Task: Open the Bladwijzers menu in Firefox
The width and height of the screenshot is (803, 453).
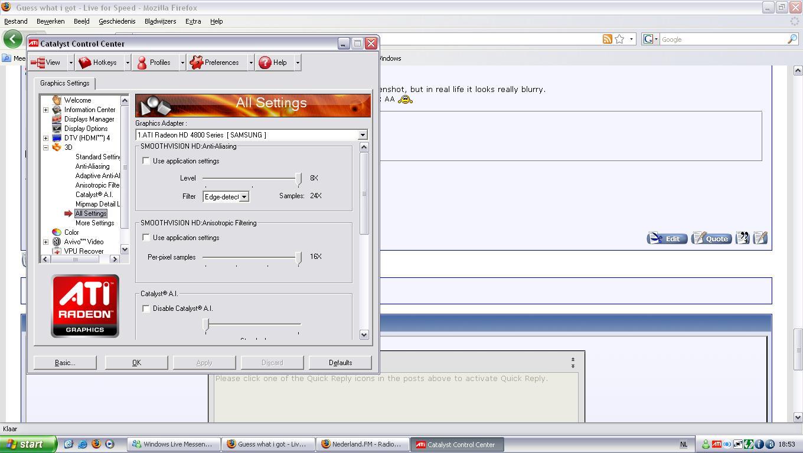Action: click(x=161, y=21)
